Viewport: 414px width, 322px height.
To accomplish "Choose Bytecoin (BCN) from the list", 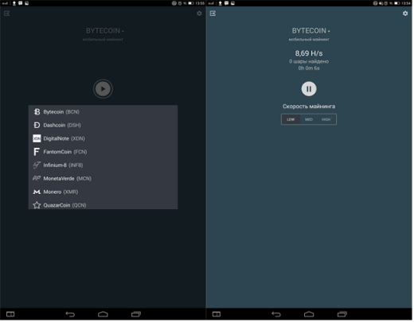I will (x=103, y=112).
